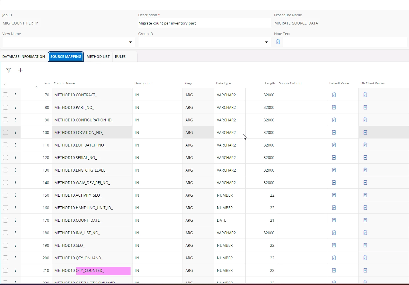Open Default Value editor for METHOD10.CONTRACT_ row
This screenshot has width=409, height=285.
(334, 95)
